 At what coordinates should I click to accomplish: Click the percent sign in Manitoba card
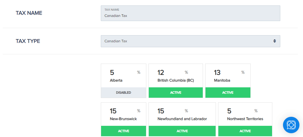[243, 72]
